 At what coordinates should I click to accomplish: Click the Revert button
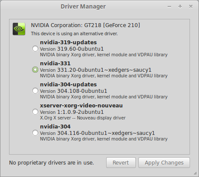[x=121, y=163]
